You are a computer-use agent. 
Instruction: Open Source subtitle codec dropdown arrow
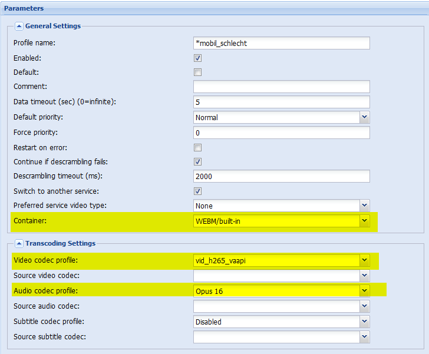click(x=364, y=337)
